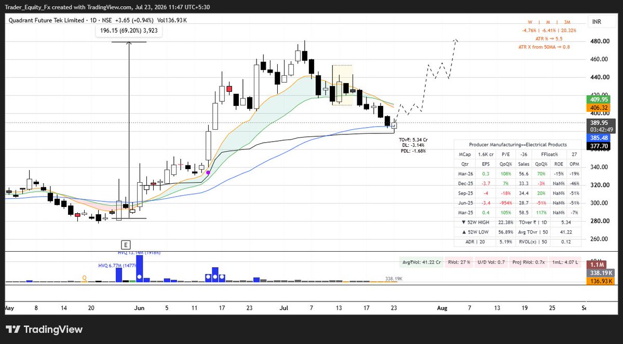Click the Jul label on the time axis
This screenshot has width=623, height=344.
coord(283,308)
